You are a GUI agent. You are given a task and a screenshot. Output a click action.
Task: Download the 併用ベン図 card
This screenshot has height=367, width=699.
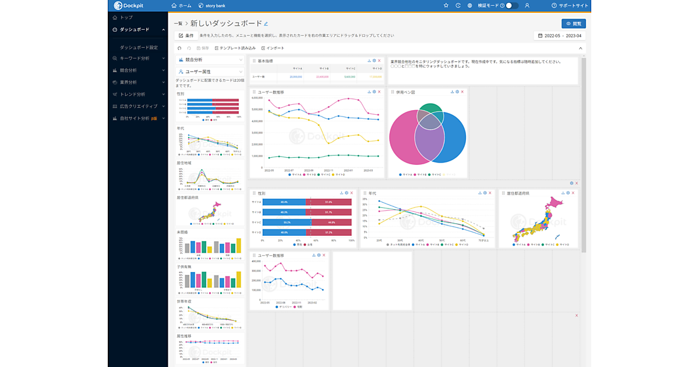451,92
